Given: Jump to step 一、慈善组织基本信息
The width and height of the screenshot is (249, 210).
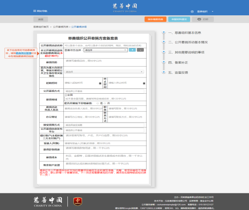Looking at the screenshot, I should [x=185, y=32].
